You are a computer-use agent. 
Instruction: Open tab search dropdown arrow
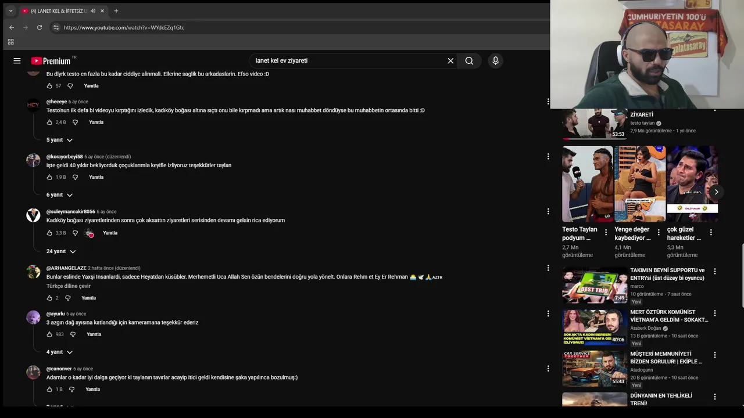[x=10, y=11]
